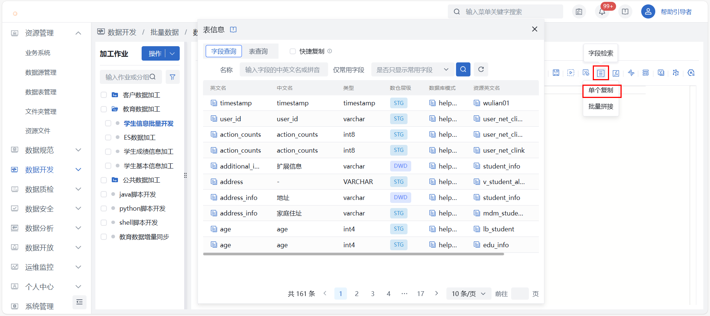Click the schedule clock-list icon in toolbar
The height and width of the screenshot is (316, 710).
click(x=646, y=73)
